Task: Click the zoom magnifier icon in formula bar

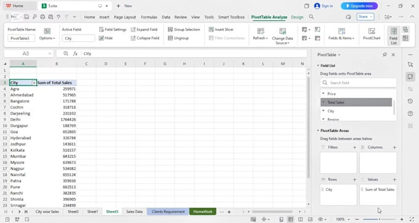Action: pos(66,54)
